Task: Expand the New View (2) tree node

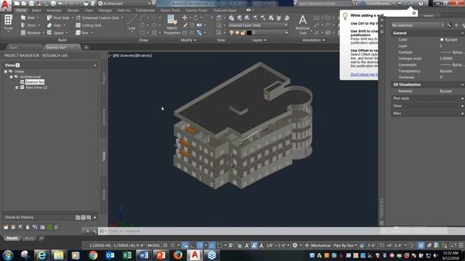Action: [17, 88]
